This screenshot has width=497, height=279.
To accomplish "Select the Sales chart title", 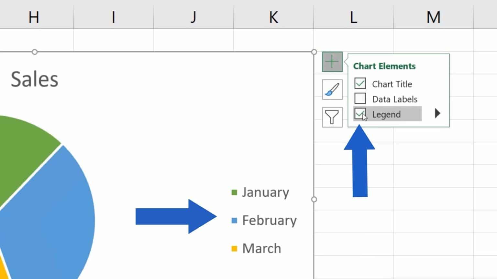I will tap(35, 79).
